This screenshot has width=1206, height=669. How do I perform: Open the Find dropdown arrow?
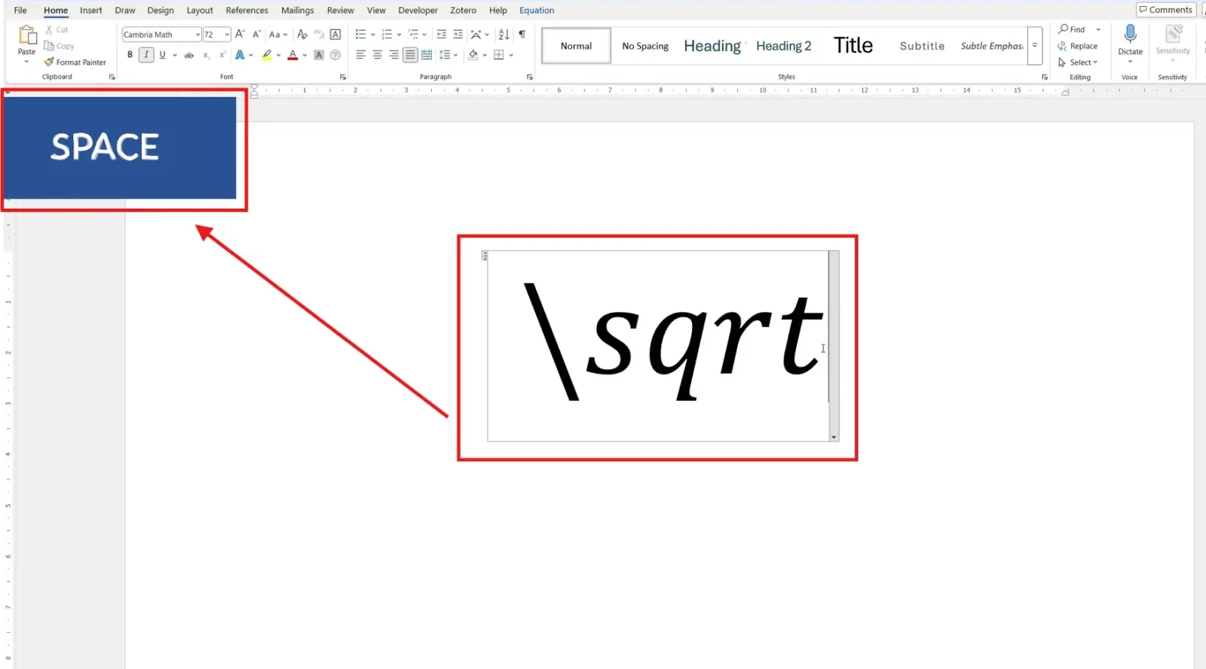1098,29
